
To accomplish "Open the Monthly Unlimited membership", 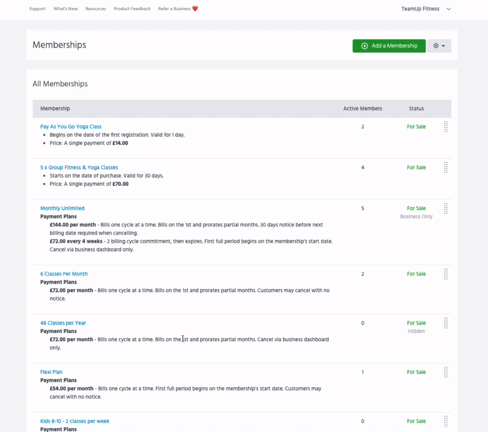I will (62, 208).
